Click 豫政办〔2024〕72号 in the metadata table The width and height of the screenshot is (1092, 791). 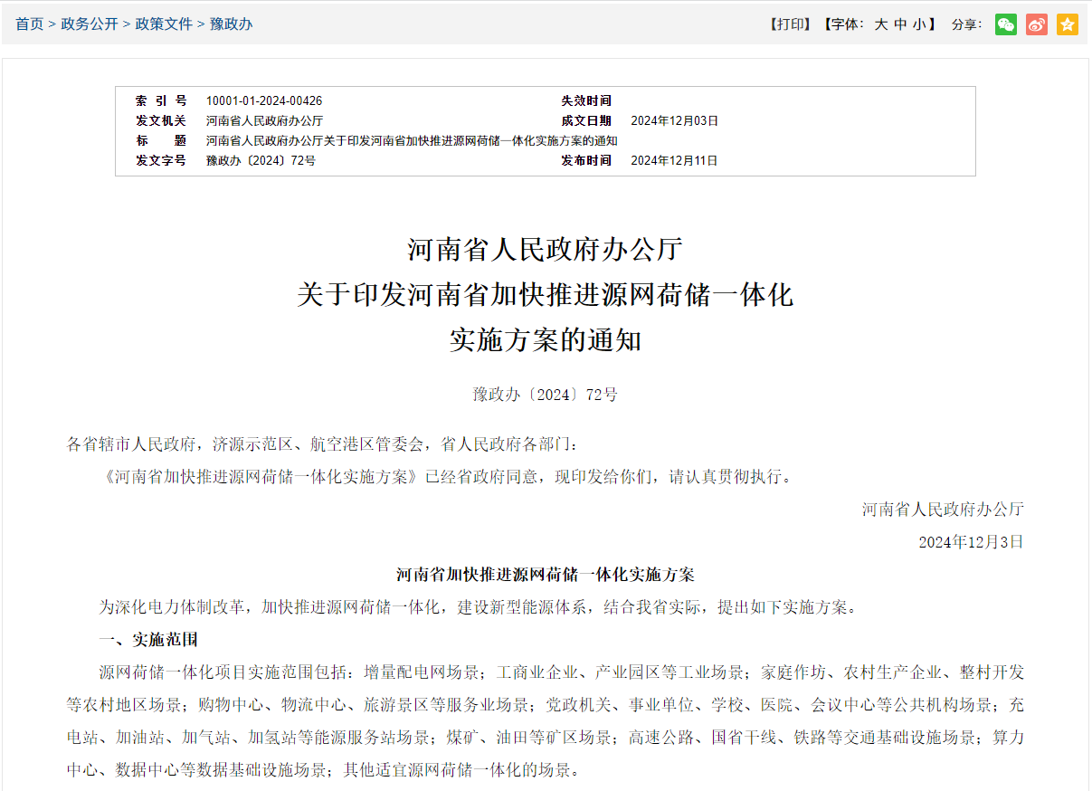(261, 160)
